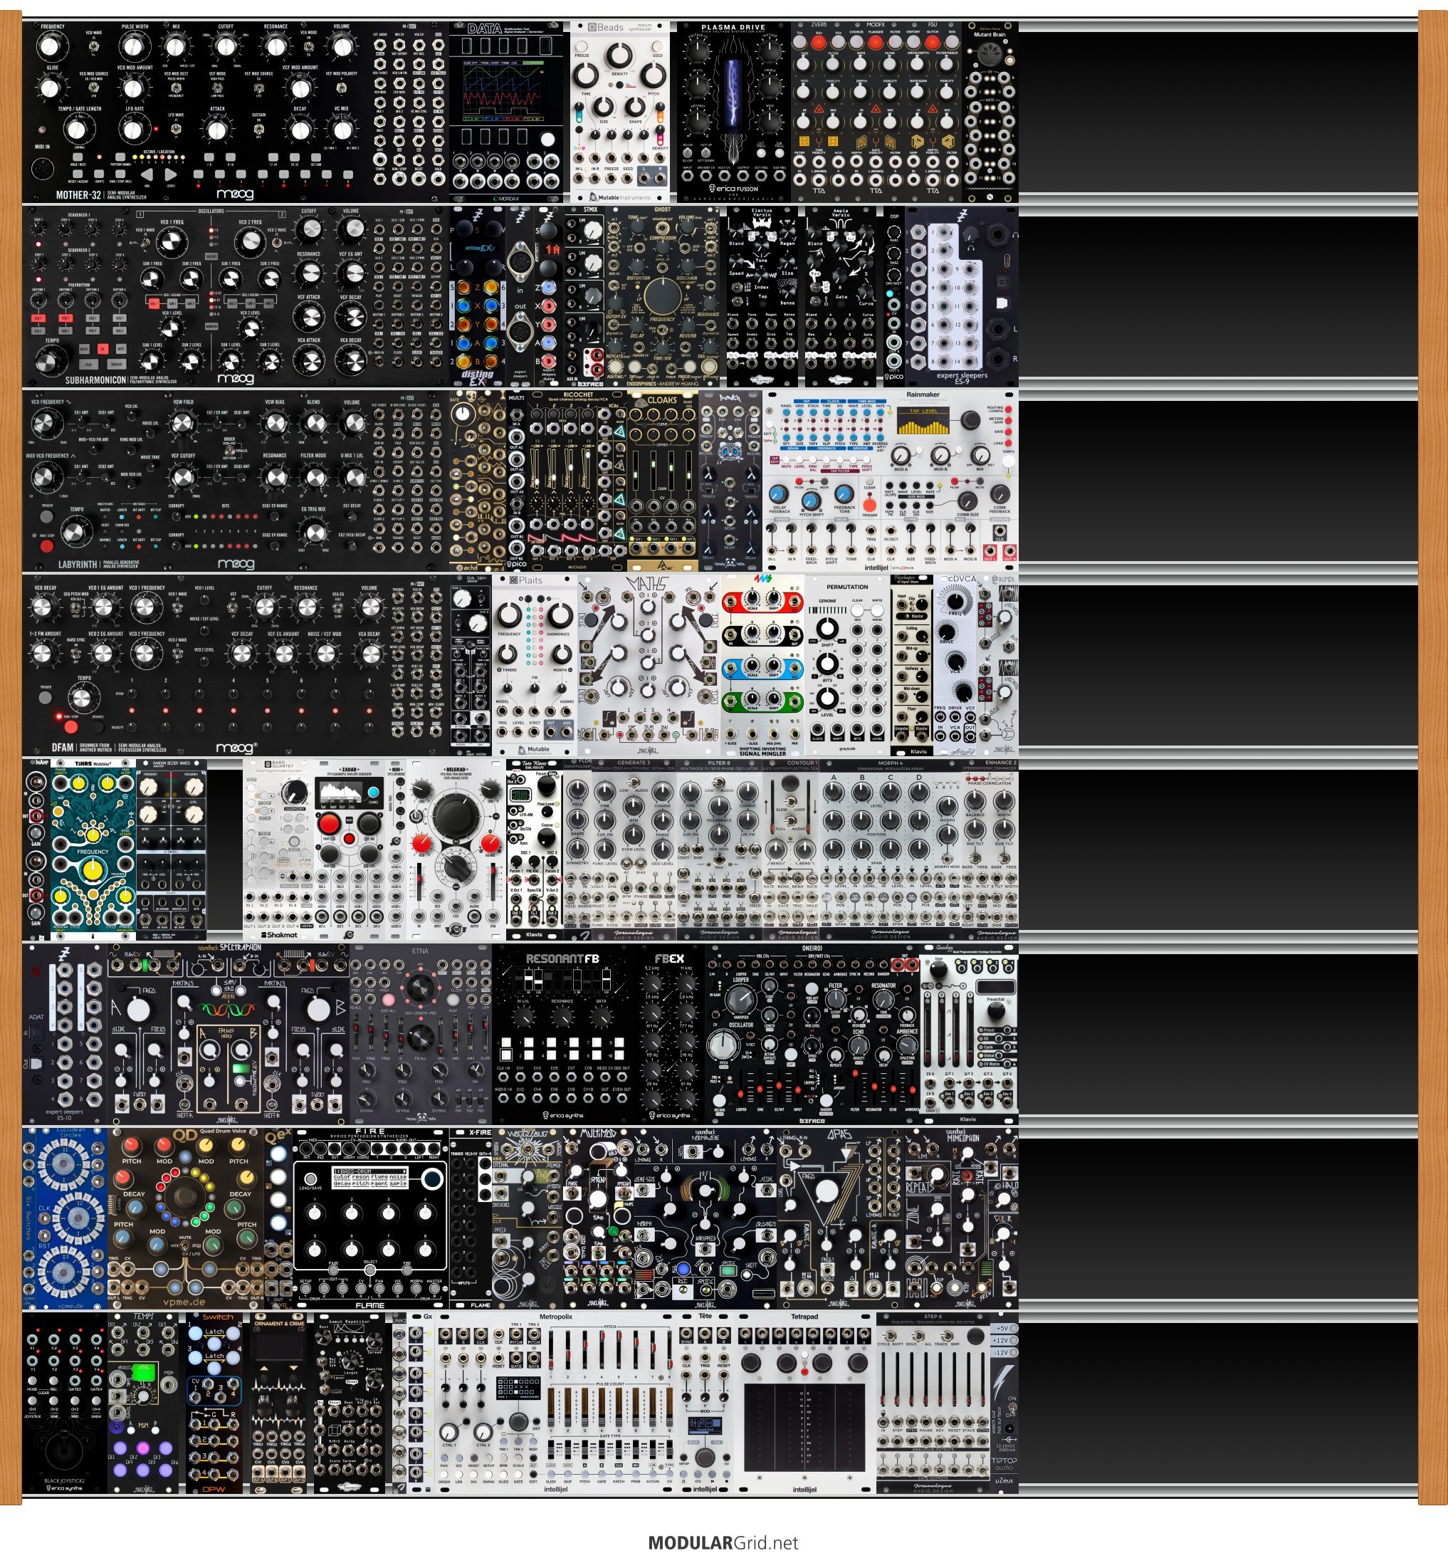Click the Expert Sleepers ES-9 module
The image size is (1448, 1558).
(962, 297)
